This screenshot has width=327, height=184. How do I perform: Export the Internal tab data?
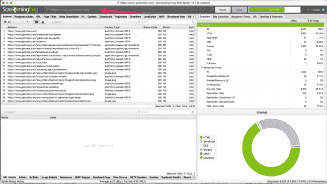pos(56,22)
